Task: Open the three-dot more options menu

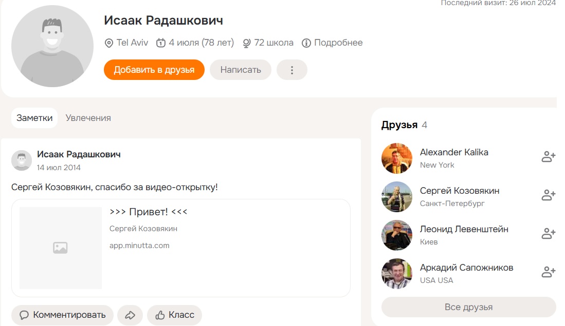Action: (x=292, y=70)
